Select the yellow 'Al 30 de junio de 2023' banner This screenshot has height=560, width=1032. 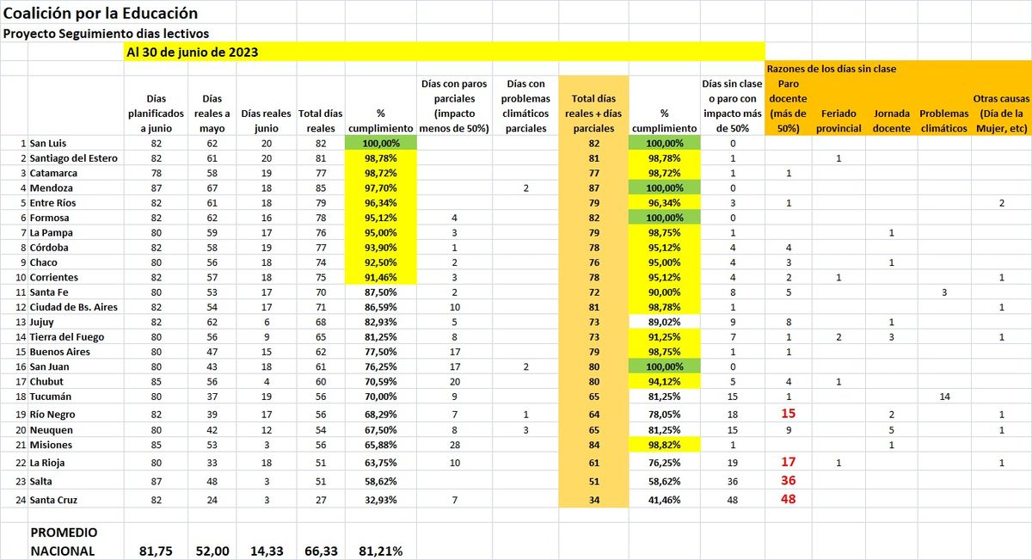pyautogui.click(x=193, y=52)
